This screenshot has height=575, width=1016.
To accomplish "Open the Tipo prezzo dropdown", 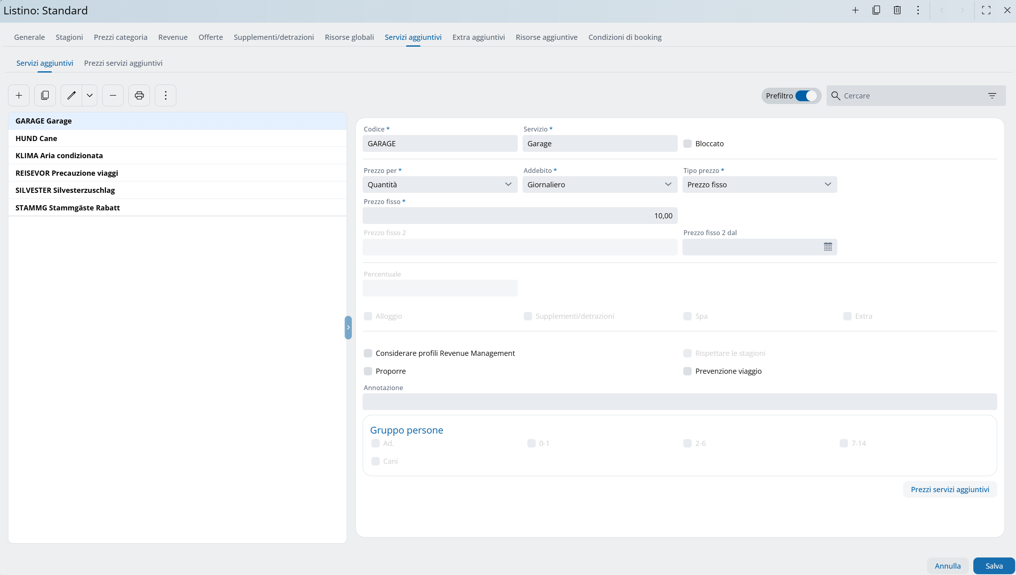I will pyautogui.click(x=759, y=184).
